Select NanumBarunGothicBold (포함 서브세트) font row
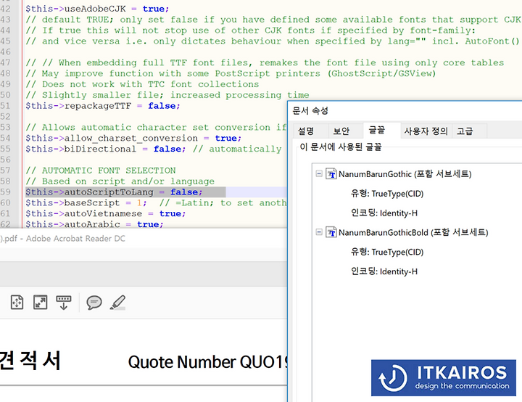The image size is (522, 402). 413,232
